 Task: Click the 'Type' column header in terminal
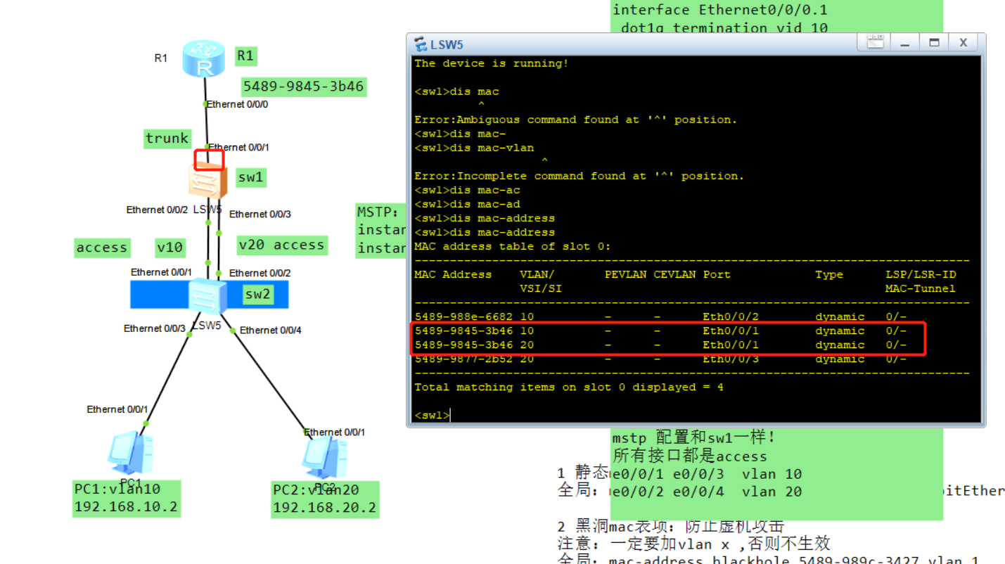point(829,274)
